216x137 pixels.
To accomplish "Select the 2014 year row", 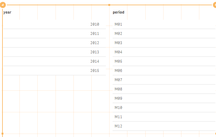I will coord(95,61).
